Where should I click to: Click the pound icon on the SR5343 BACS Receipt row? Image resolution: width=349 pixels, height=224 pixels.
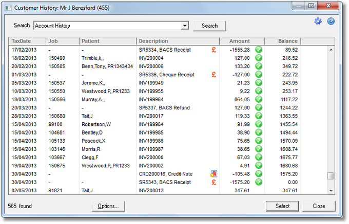(x=214, y=182)
